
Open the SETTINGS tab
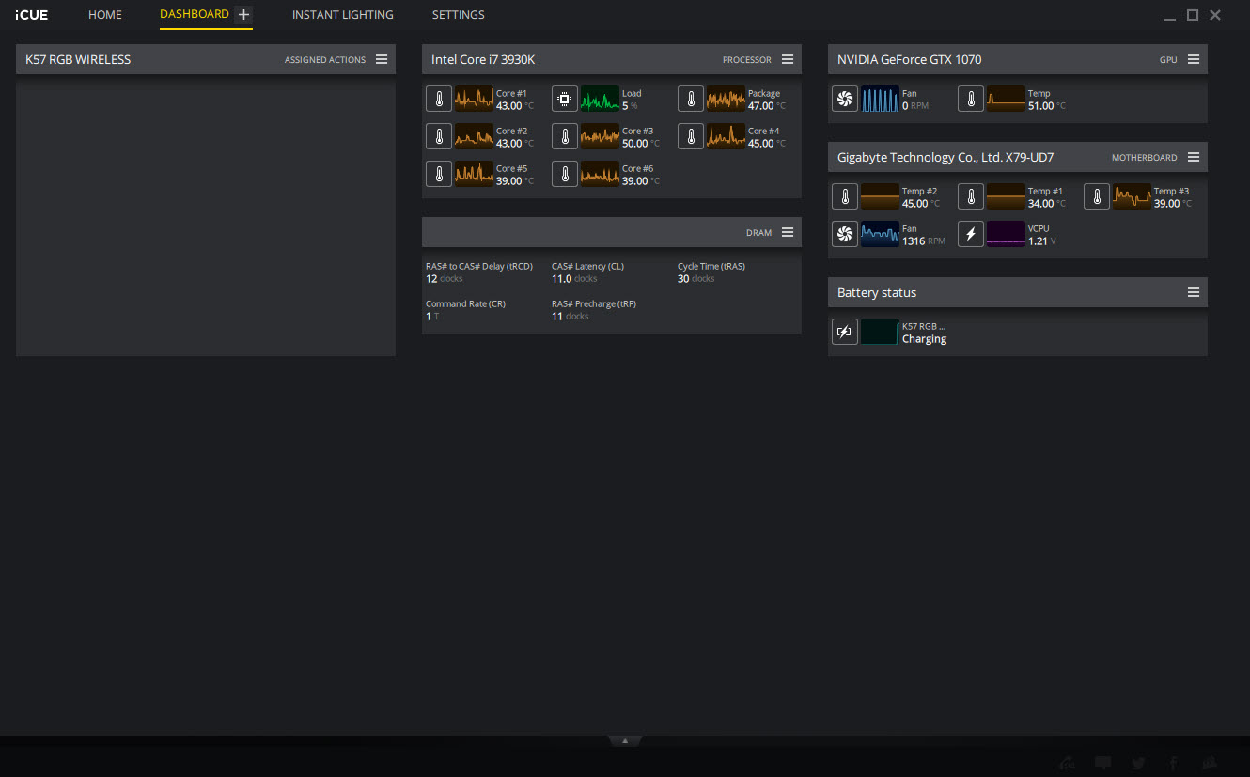point(459,15)
